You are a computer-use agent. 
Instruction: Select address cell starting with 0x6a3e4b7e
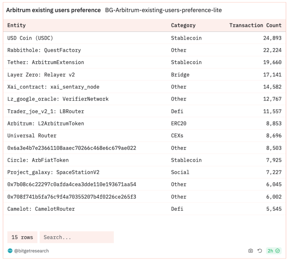click(72, 148)
